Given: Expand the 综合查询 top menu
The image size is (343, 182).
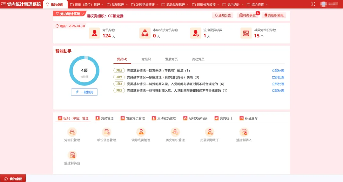Looking at the screenshot, I should (x=257, y=4).
